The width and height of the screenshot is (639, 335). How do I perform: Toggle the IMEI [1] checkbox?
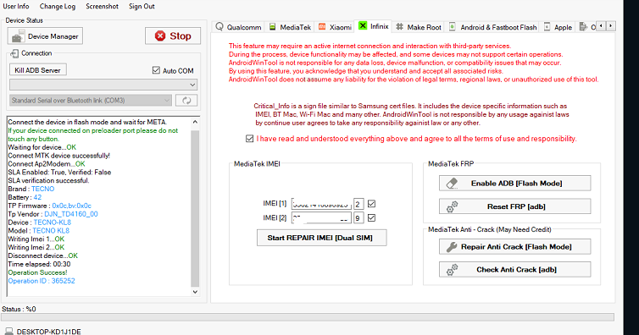click(x=371, y=204)
